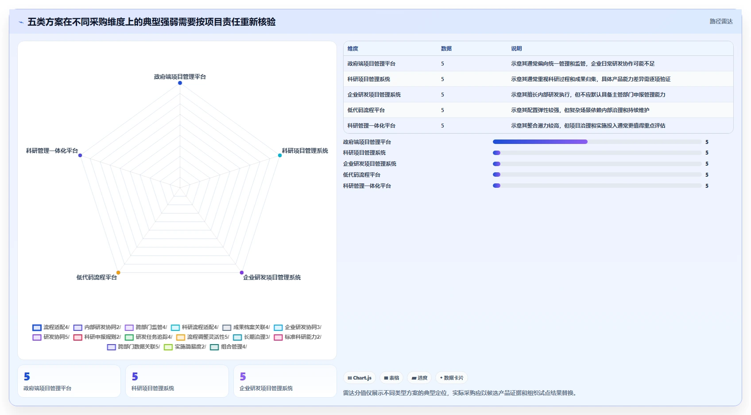Click the page title 五类方案在不同采购维度
Viewport: 751px width, 415px height.
tap(151, 22)
